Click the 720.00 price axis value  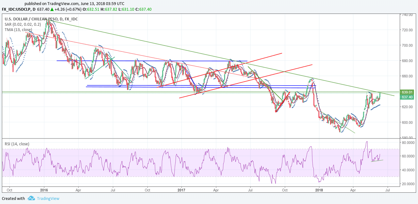(x=407, y=30)
